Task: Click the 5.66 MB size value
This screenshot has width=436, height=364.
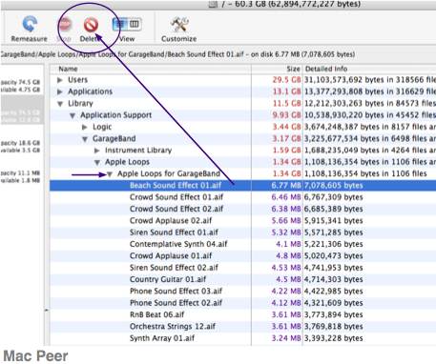Action: click(286, 221)
